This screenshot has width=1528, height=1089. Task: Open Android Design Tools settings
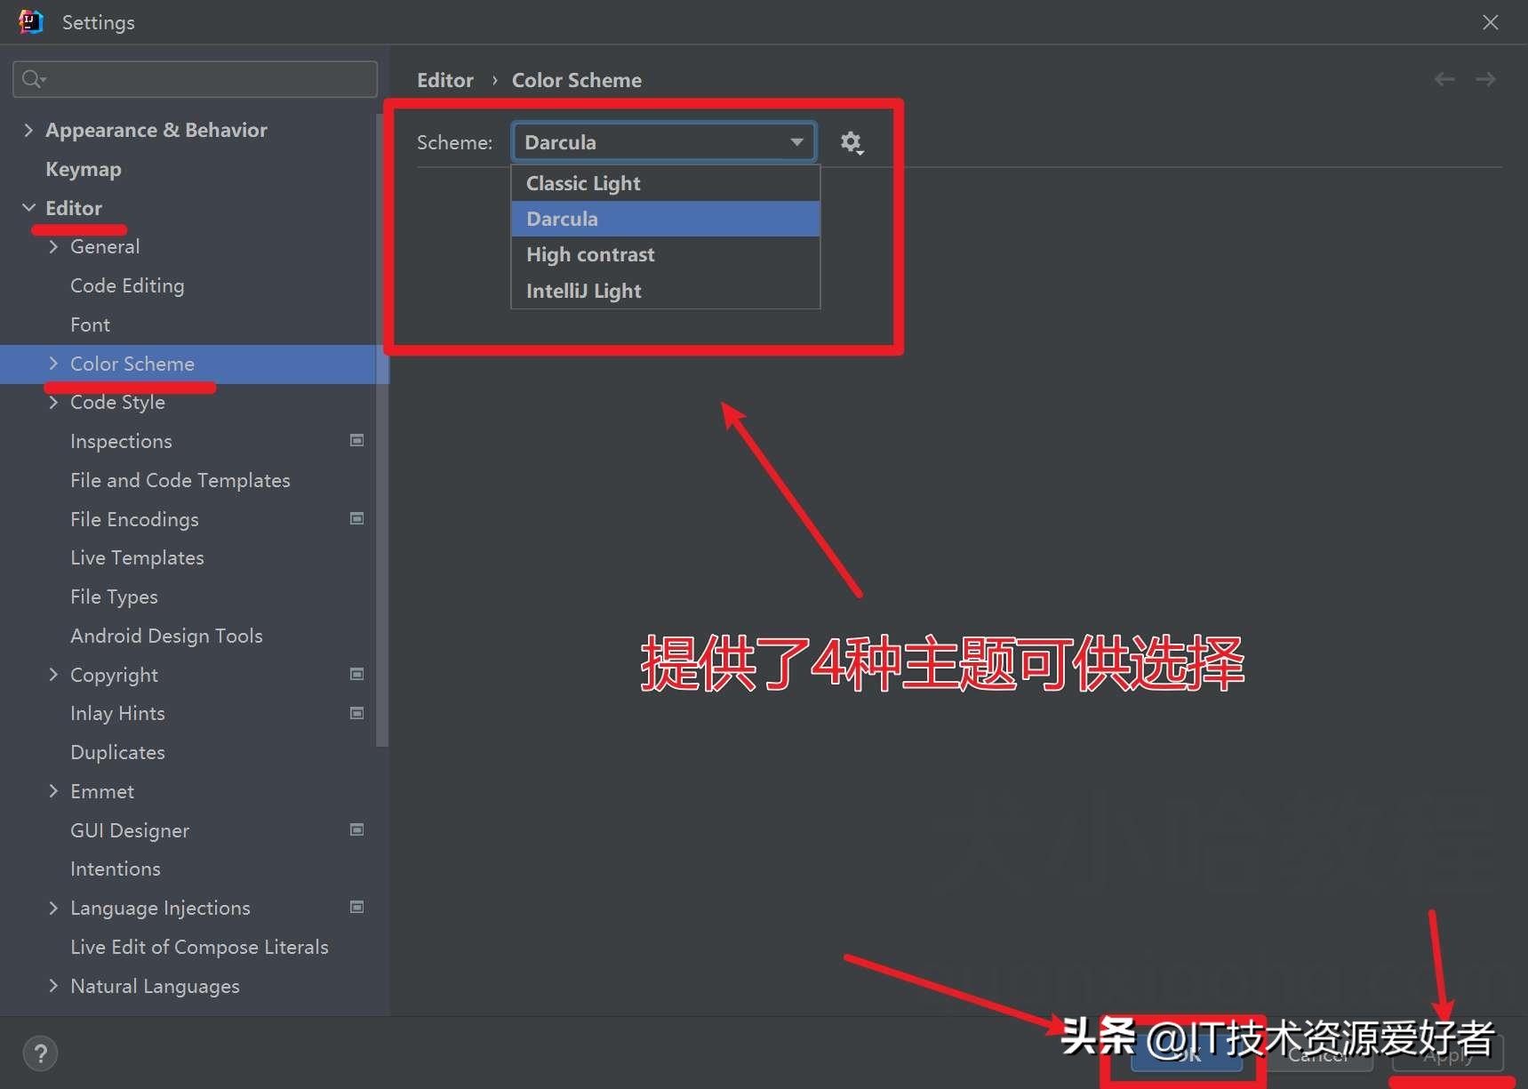coord(166,636)
